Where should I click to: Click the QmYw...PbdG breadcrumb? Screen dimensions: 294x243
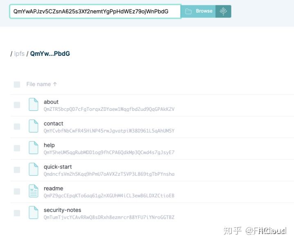click(x=50, y=54)
